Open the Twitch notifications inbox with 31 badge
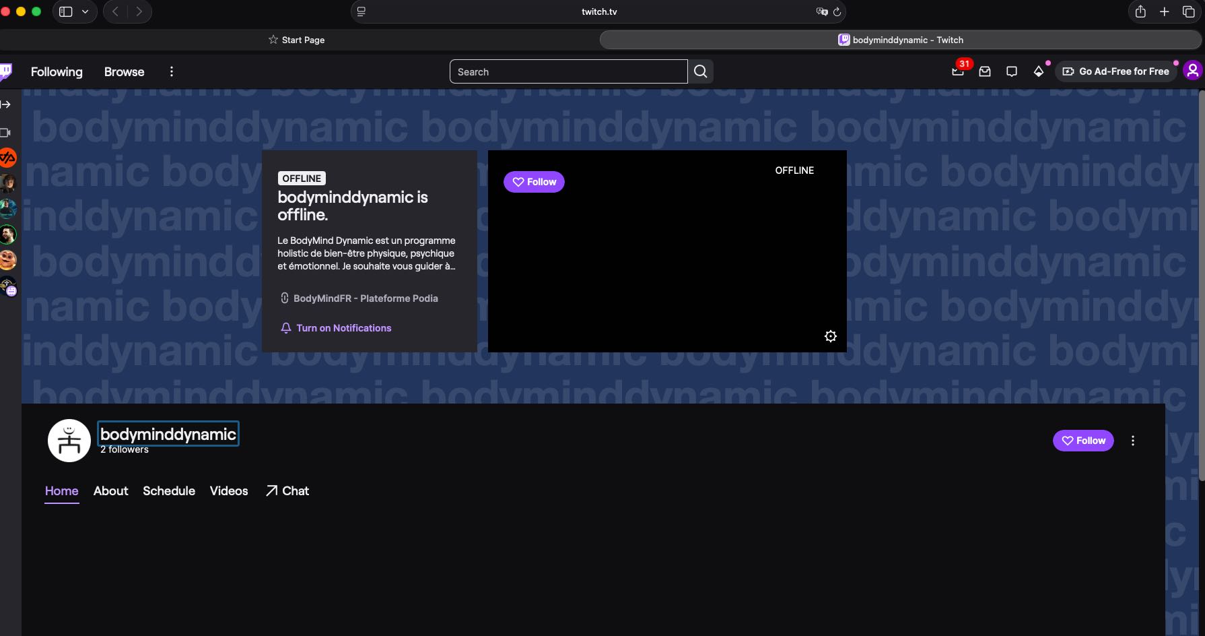 pos(958,71)
